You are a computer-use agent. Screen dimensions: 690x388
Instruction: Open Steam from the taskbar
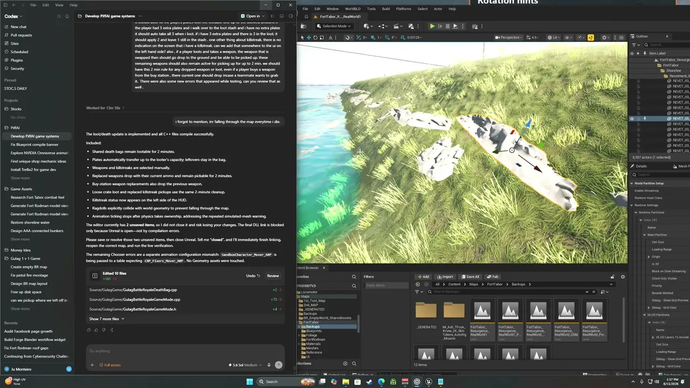tap(369, 382)
